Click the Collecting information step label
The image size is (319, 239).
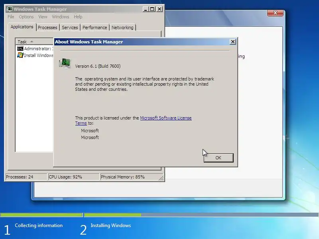coord(39,225)
